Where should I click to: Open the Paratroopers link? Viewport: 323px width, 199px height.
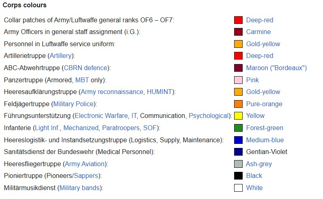(121, 128)
